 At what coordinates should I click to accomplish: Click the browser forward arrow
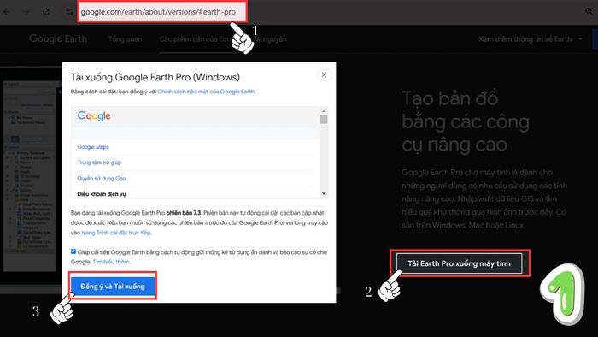pyautogui.click(x=26, y=12)
